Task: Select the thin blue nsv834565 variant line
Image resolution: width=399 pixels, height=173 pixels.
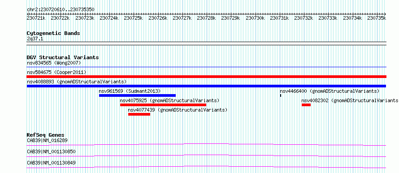Action: [206, 67]
